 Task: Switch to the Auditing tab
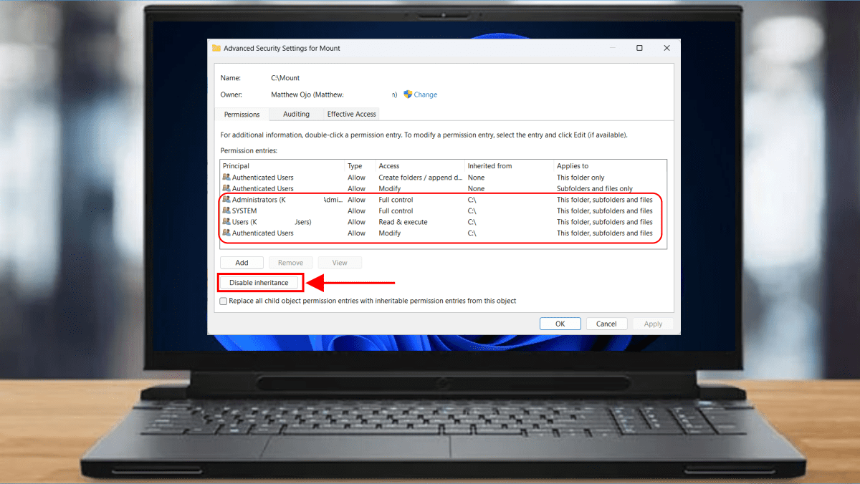coord(295,114)
